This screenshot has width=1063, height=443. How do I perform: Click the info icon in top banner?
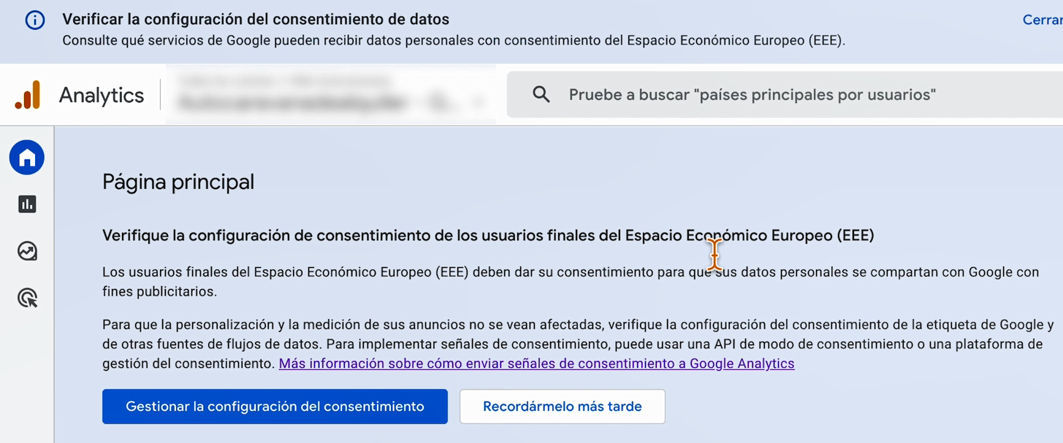click(35, 20)
